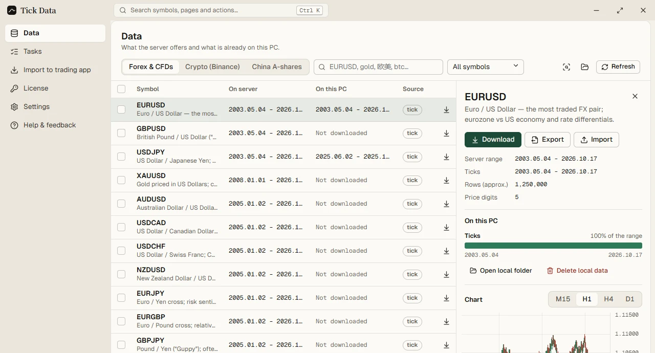
Task: Click the download icon in the EURGBP row
Action: click(446, 322)
